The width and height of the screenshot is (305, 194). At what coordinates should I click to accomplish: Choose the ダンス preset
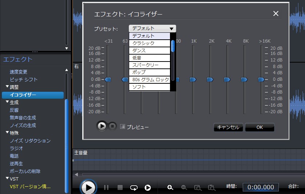149,51
